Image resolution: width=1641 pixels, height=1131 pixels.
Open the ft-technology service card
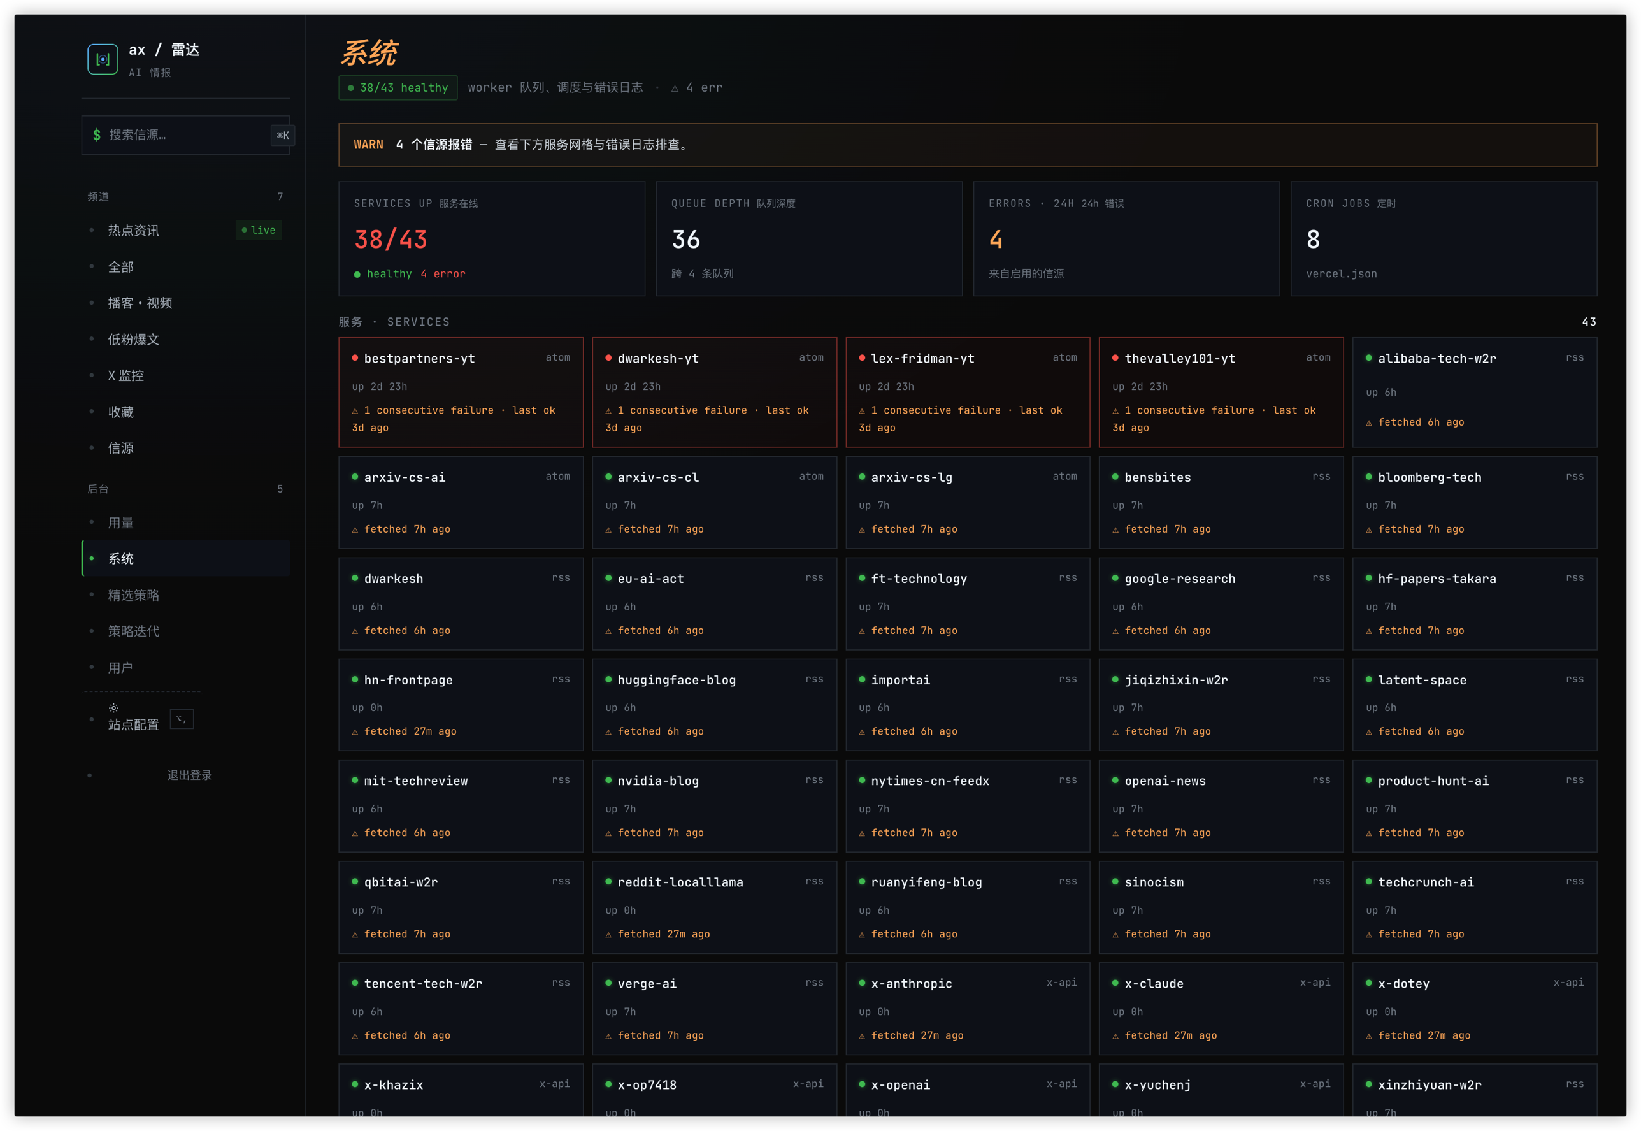click(x=968, y=604)
